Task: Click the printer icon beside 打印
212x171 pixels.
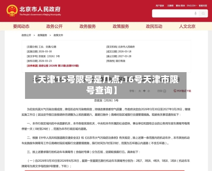Action: (x=165, y=91)
